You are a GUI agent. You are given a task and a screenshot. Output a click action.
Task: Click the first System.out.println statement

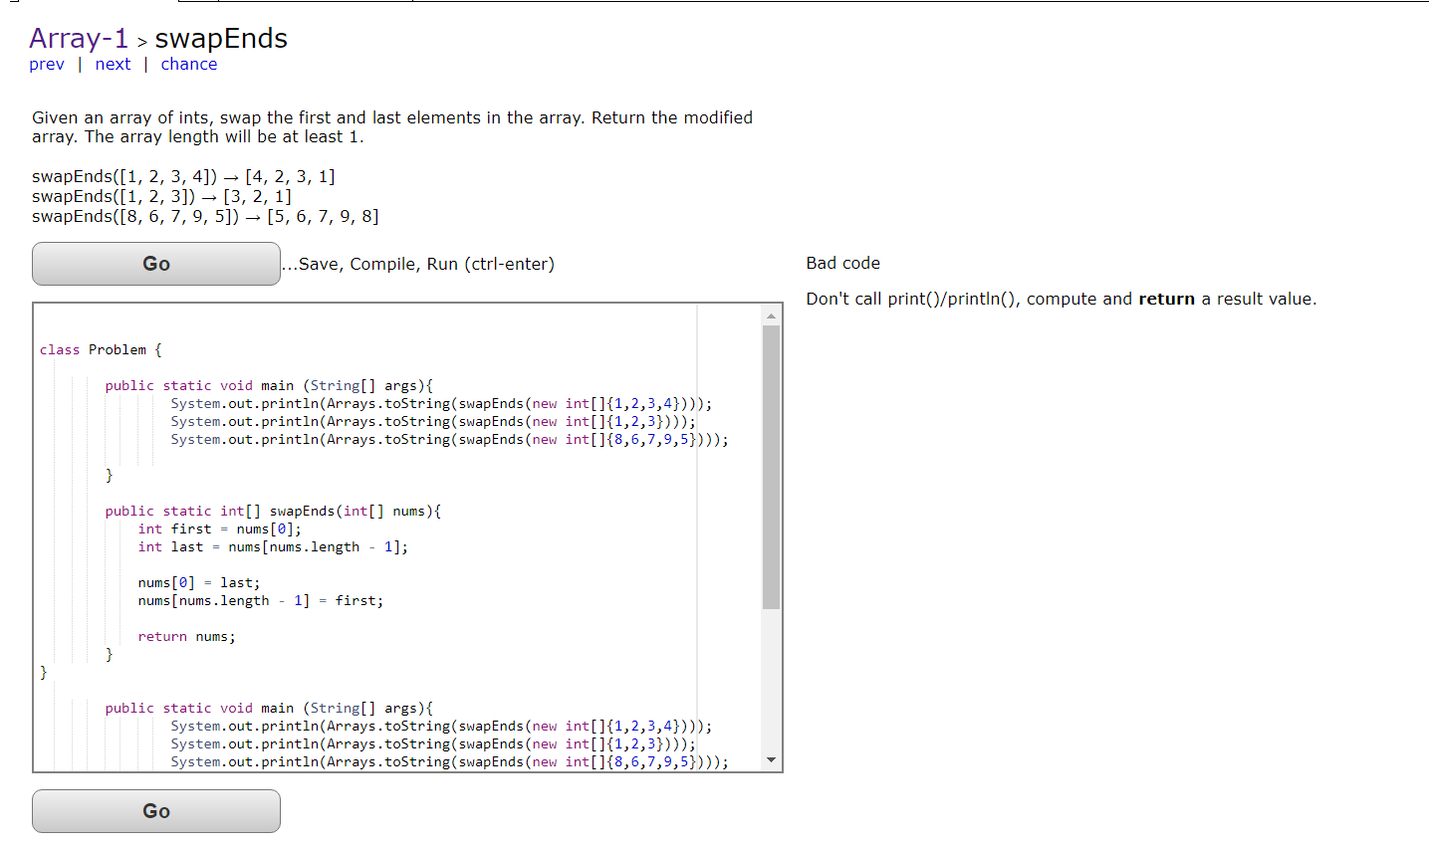(x=438, y=403)
